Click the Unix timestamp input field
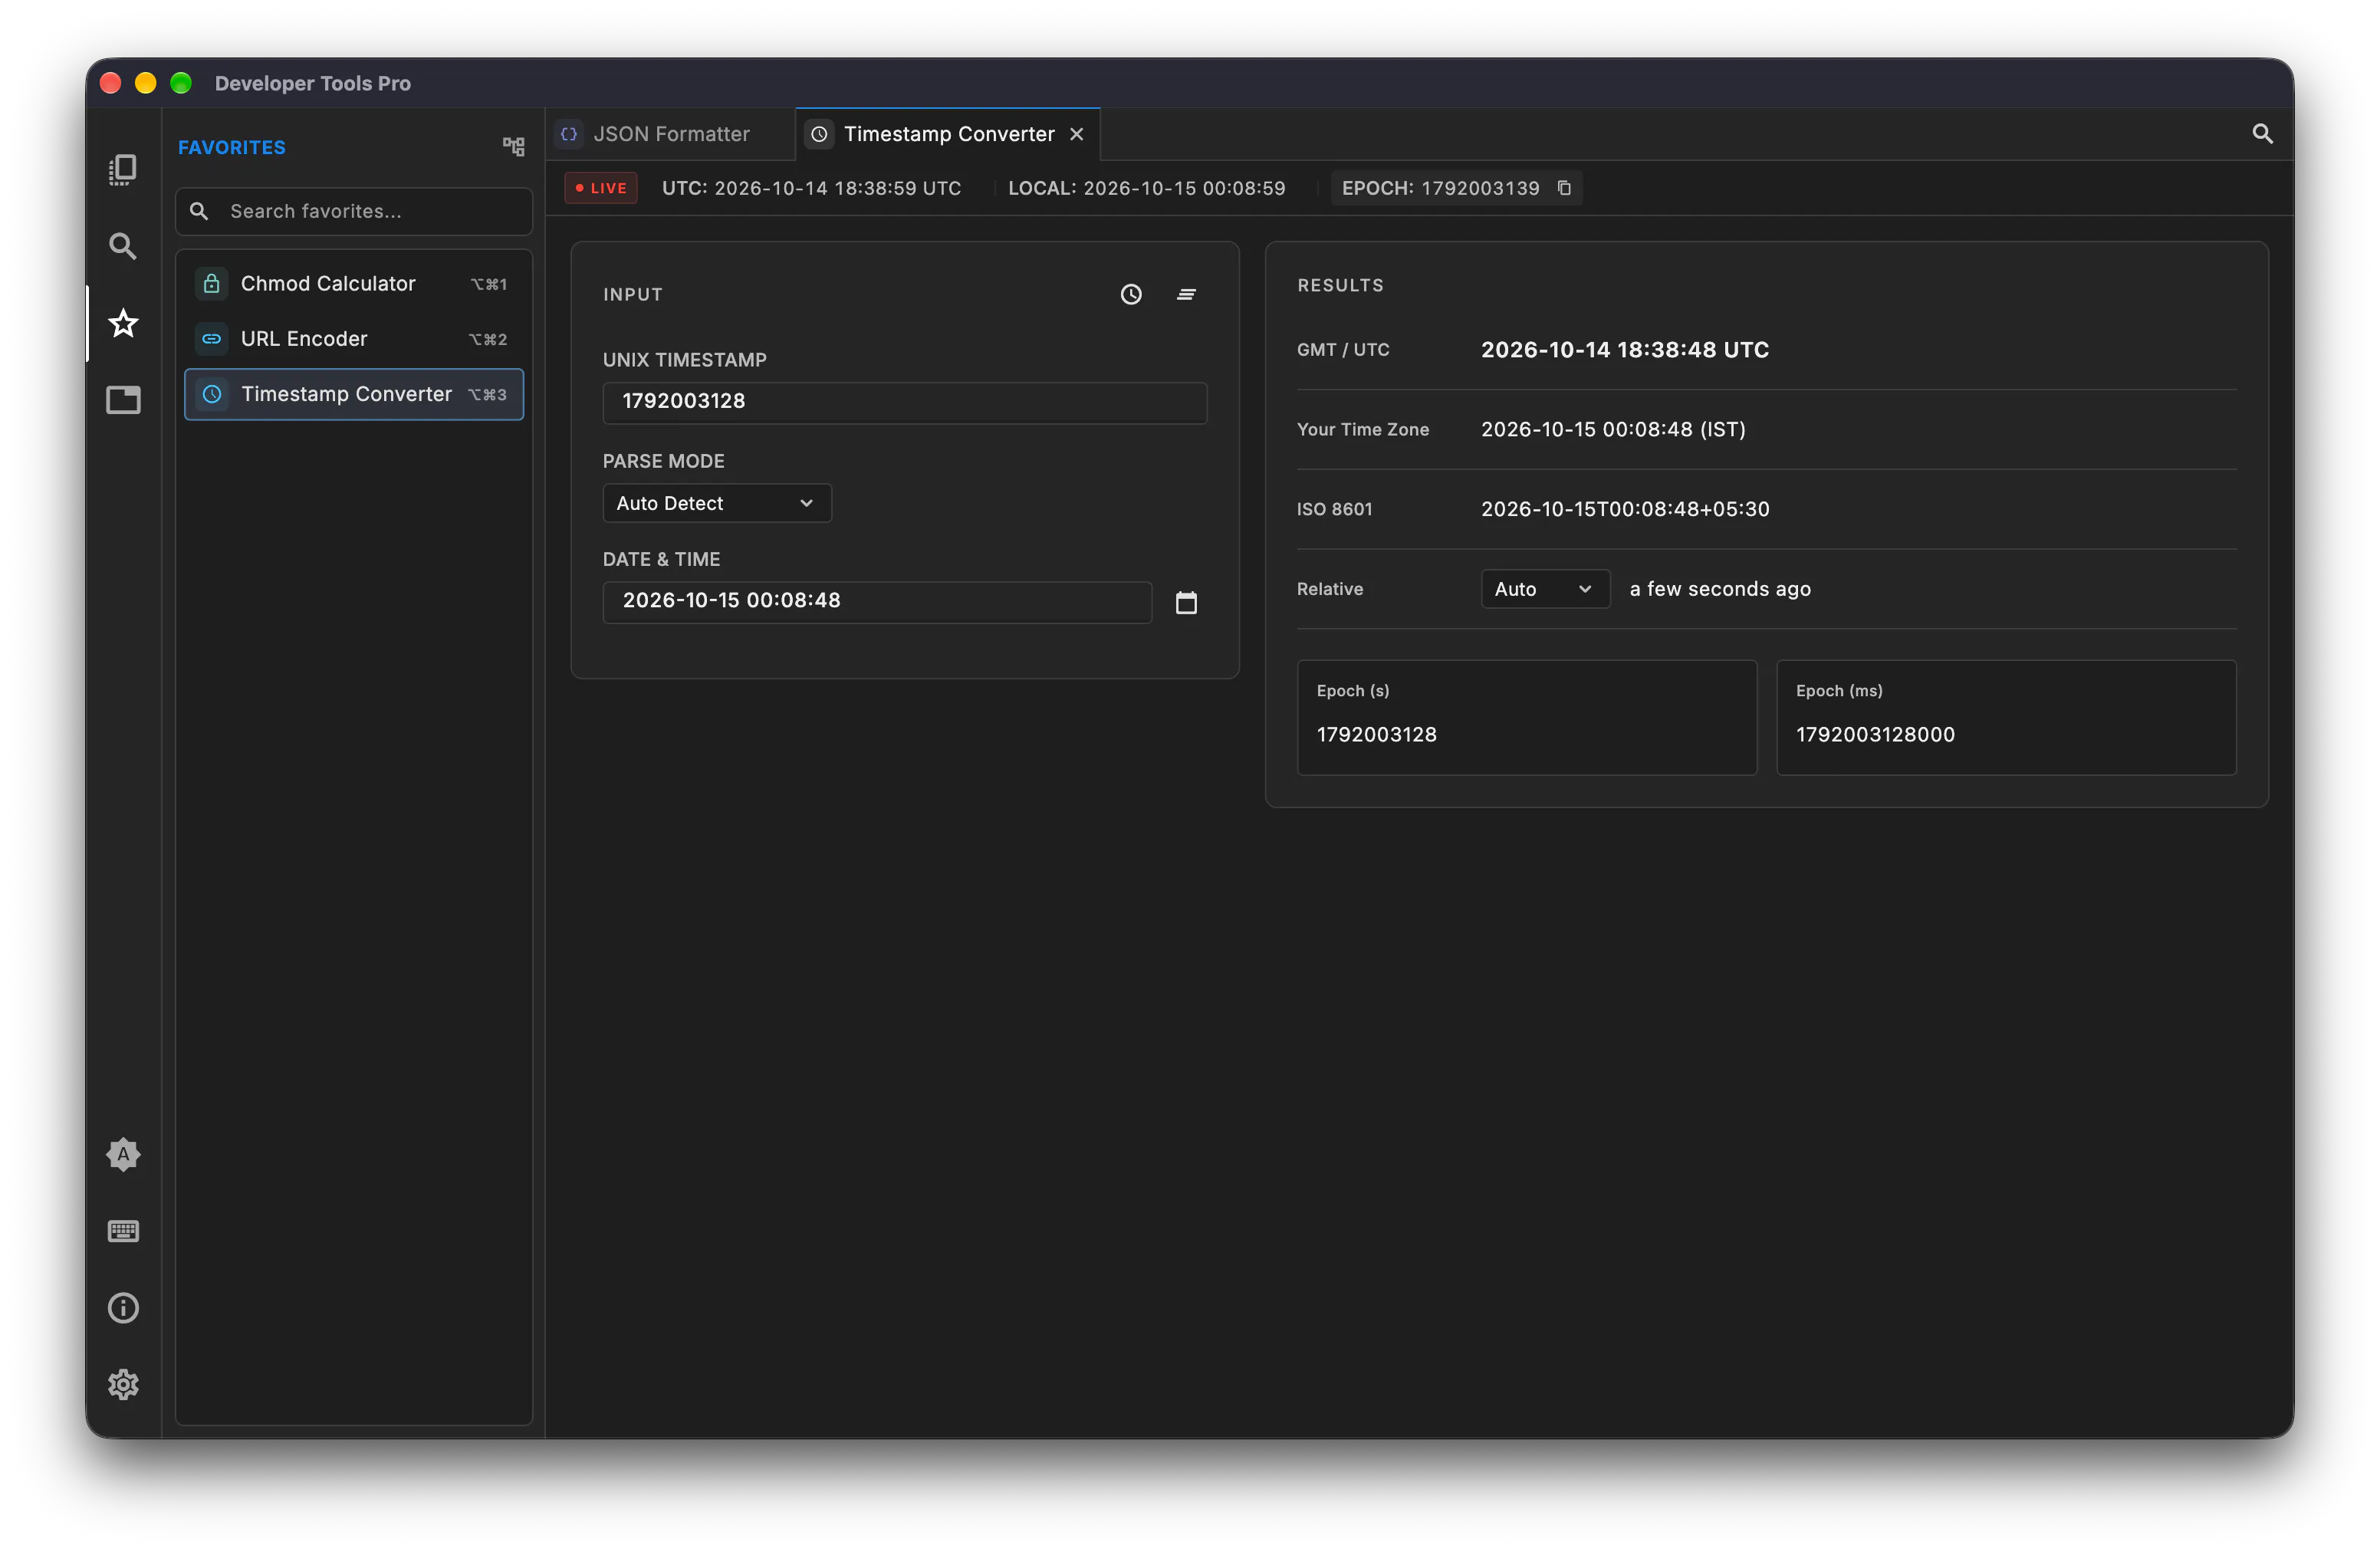Image resolution: width=2380 pixels, height=1552 pixels. pyautogui.click(x=905, y=402)
